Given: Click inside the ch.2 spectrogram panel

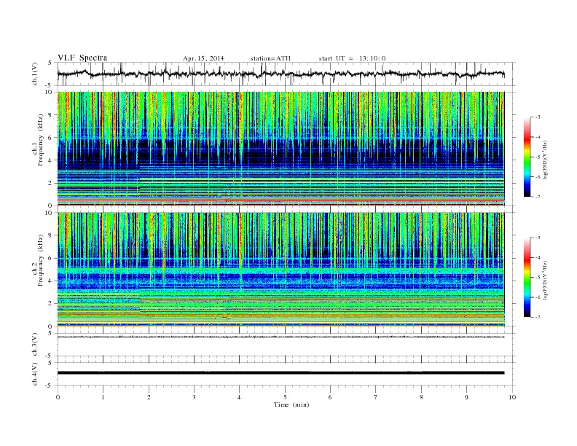Looking at the screenshot, I should click(x=280, y=270).
